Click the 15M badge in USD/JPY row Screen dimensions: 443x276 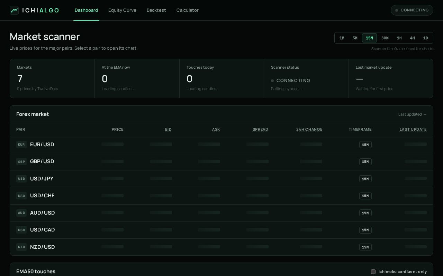[x=365, y=179]
